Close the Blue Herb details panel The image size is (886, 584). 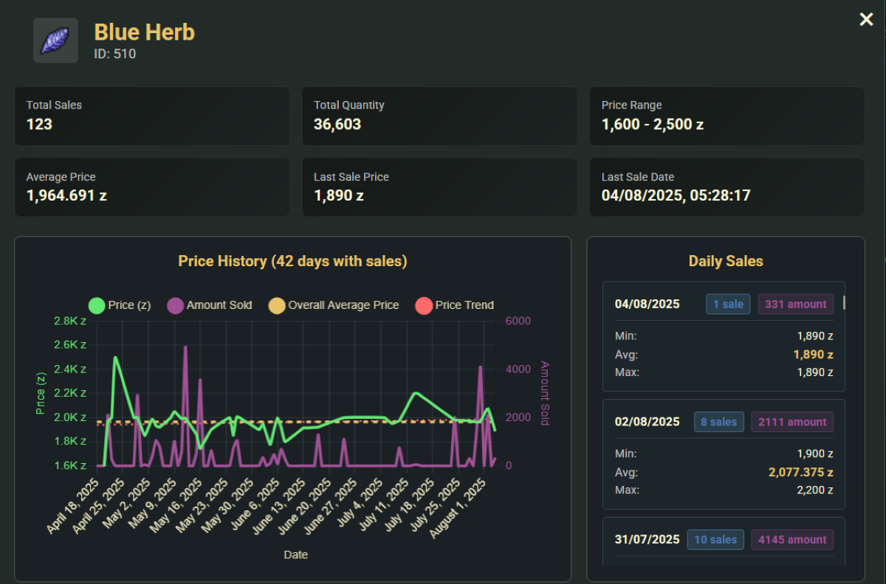click(x=866, y=20)
